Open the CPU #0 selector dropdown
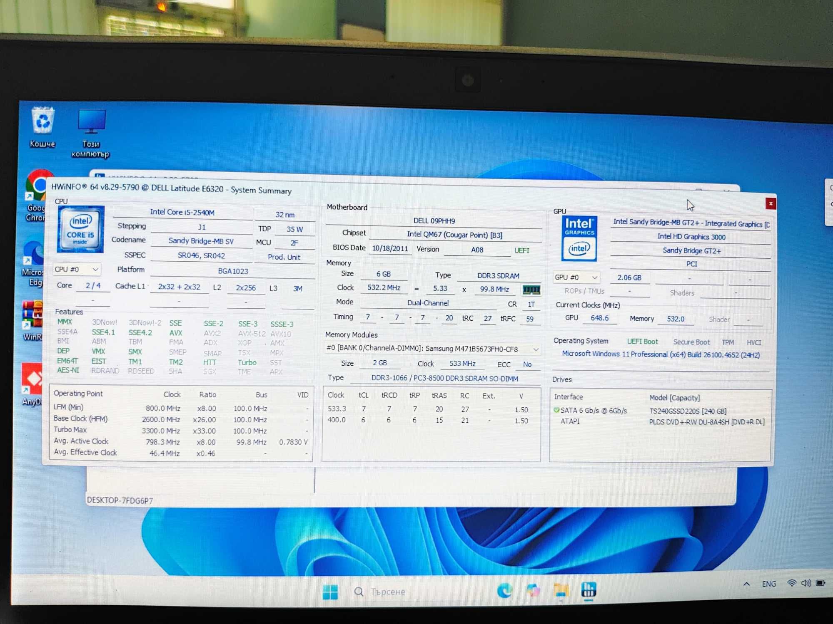The image size is (833, 624). pyautogui.click(x=77, y=270)
